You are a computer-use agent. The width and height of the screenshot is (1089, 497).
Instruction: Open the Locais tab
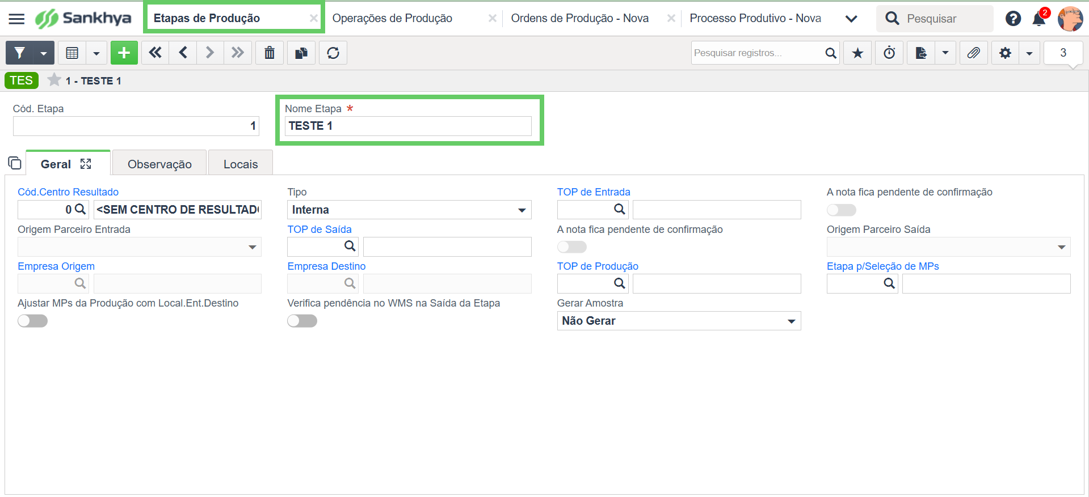pos(241,164)
